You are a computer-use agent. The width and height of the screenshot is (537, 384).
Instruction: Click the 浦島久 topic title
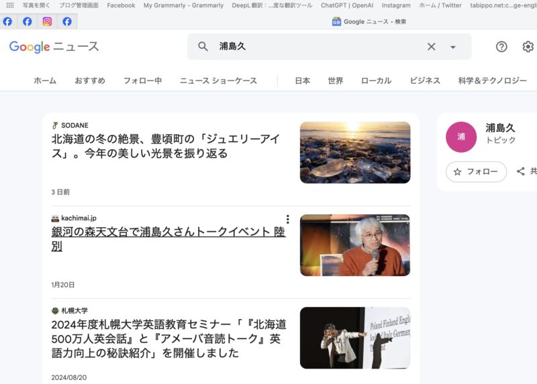500,128
